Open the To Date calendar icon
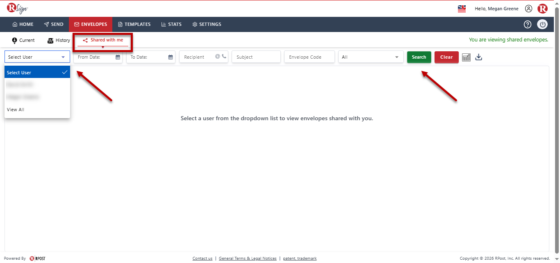The height and width of the screenshot is (263, 560). tap(171, 57)
